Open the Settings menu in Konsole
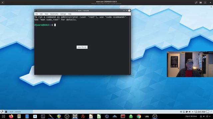Image resolution: width=213 pixels, height=119 pixels. [x=63, y=14]
